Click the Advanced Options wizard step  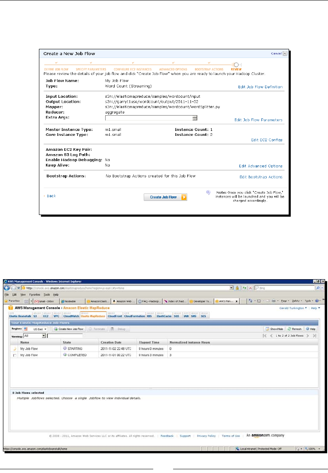[173, 70]
